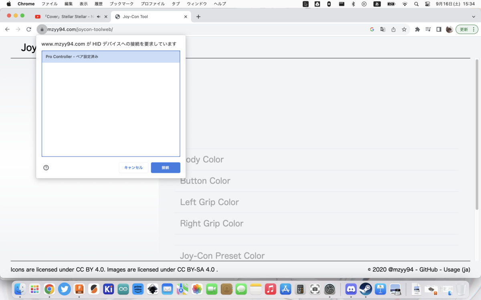Click the Japanese input method icon
This screenshot has height=300, width=481.
(377, 4)
